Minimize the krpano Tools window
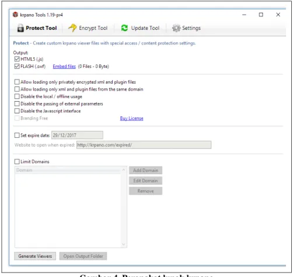The height and width of the screenshot is (277, 293). pos(244,15)
